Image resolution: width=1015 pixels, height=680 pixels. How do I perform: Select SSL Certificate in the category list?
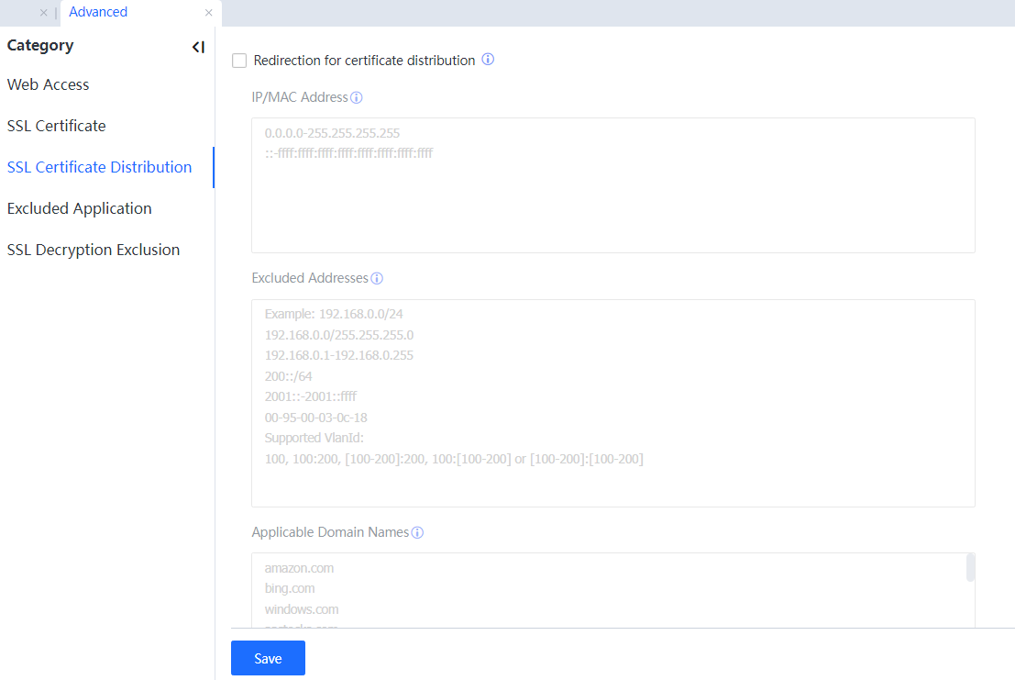pos(57,126)
